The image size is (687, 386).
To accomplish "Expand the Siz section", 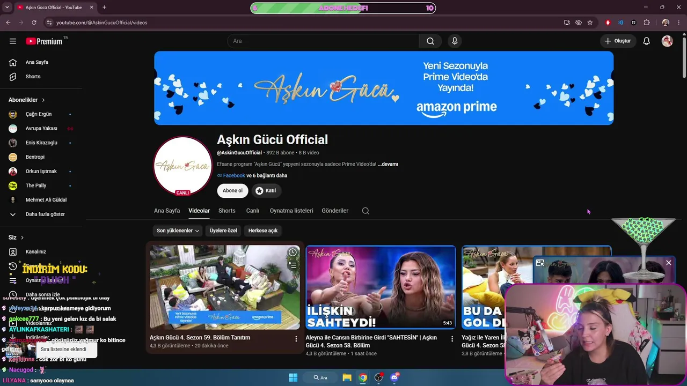I will [x=16, y=237].
